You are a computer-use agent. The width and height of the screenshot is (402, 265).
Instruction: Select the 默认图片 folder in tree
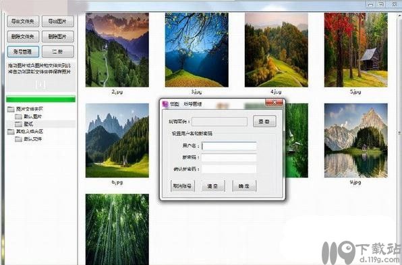click(33, 116)
